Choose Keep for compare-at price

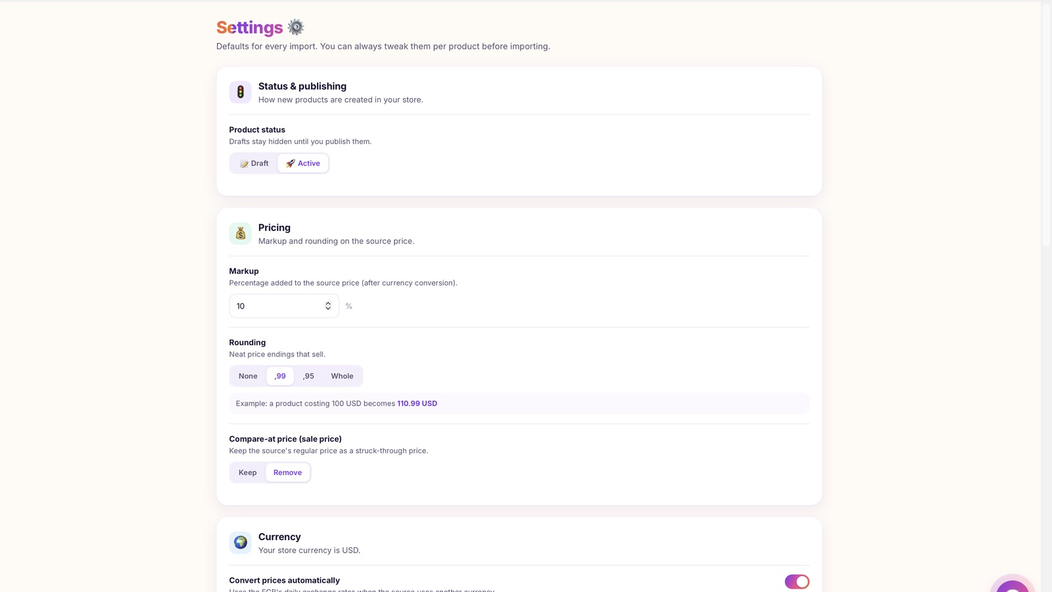248,472
